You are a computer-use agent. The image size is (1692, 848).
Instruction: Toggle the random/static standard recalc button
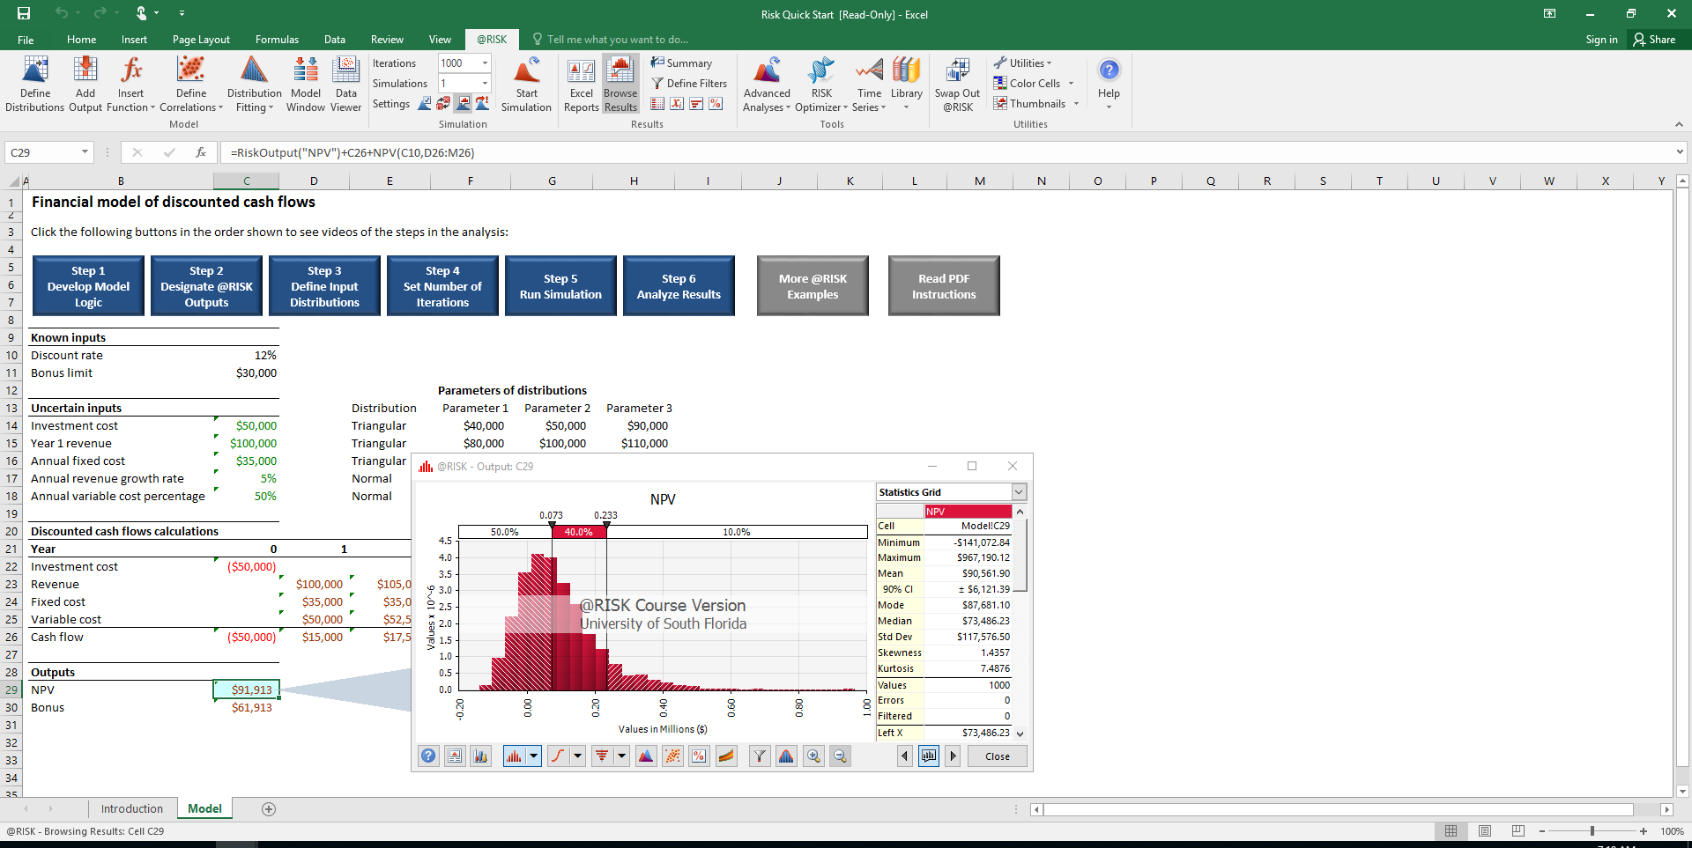click(x=443, y=104)
